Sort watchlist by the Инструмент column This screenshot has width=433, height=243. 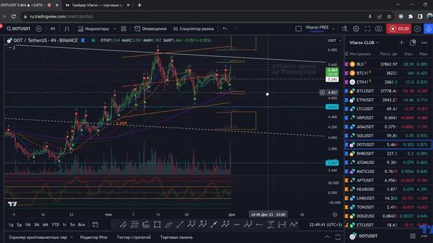click(x=360, y=54)
